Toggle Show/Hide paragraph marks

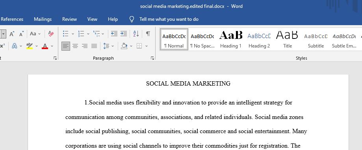[148, 34]
